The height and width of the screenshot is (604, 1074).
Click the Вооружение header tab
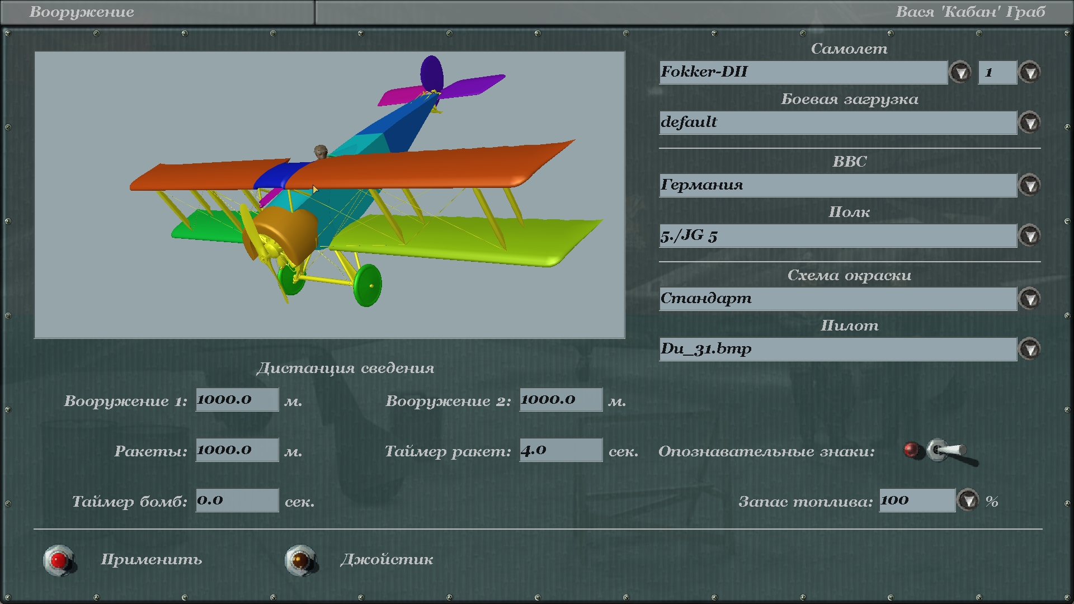point(82,12)
